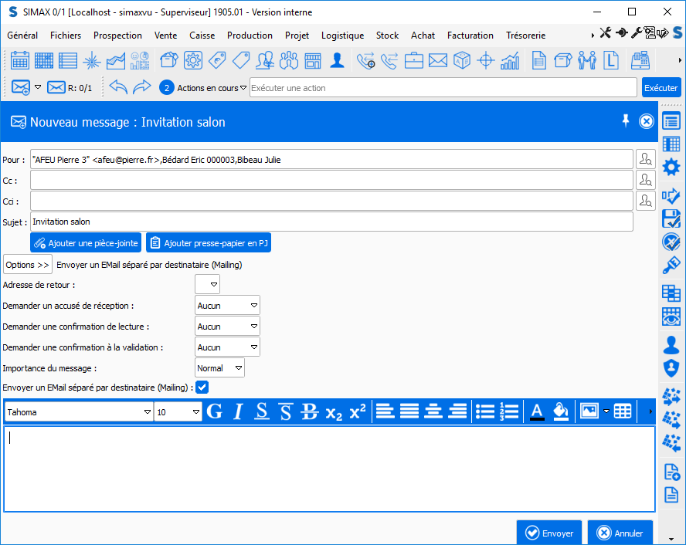Viewport: 686px width, 545px height.
Task: Click the bold G formatting icon
Action: coord(215,411)
